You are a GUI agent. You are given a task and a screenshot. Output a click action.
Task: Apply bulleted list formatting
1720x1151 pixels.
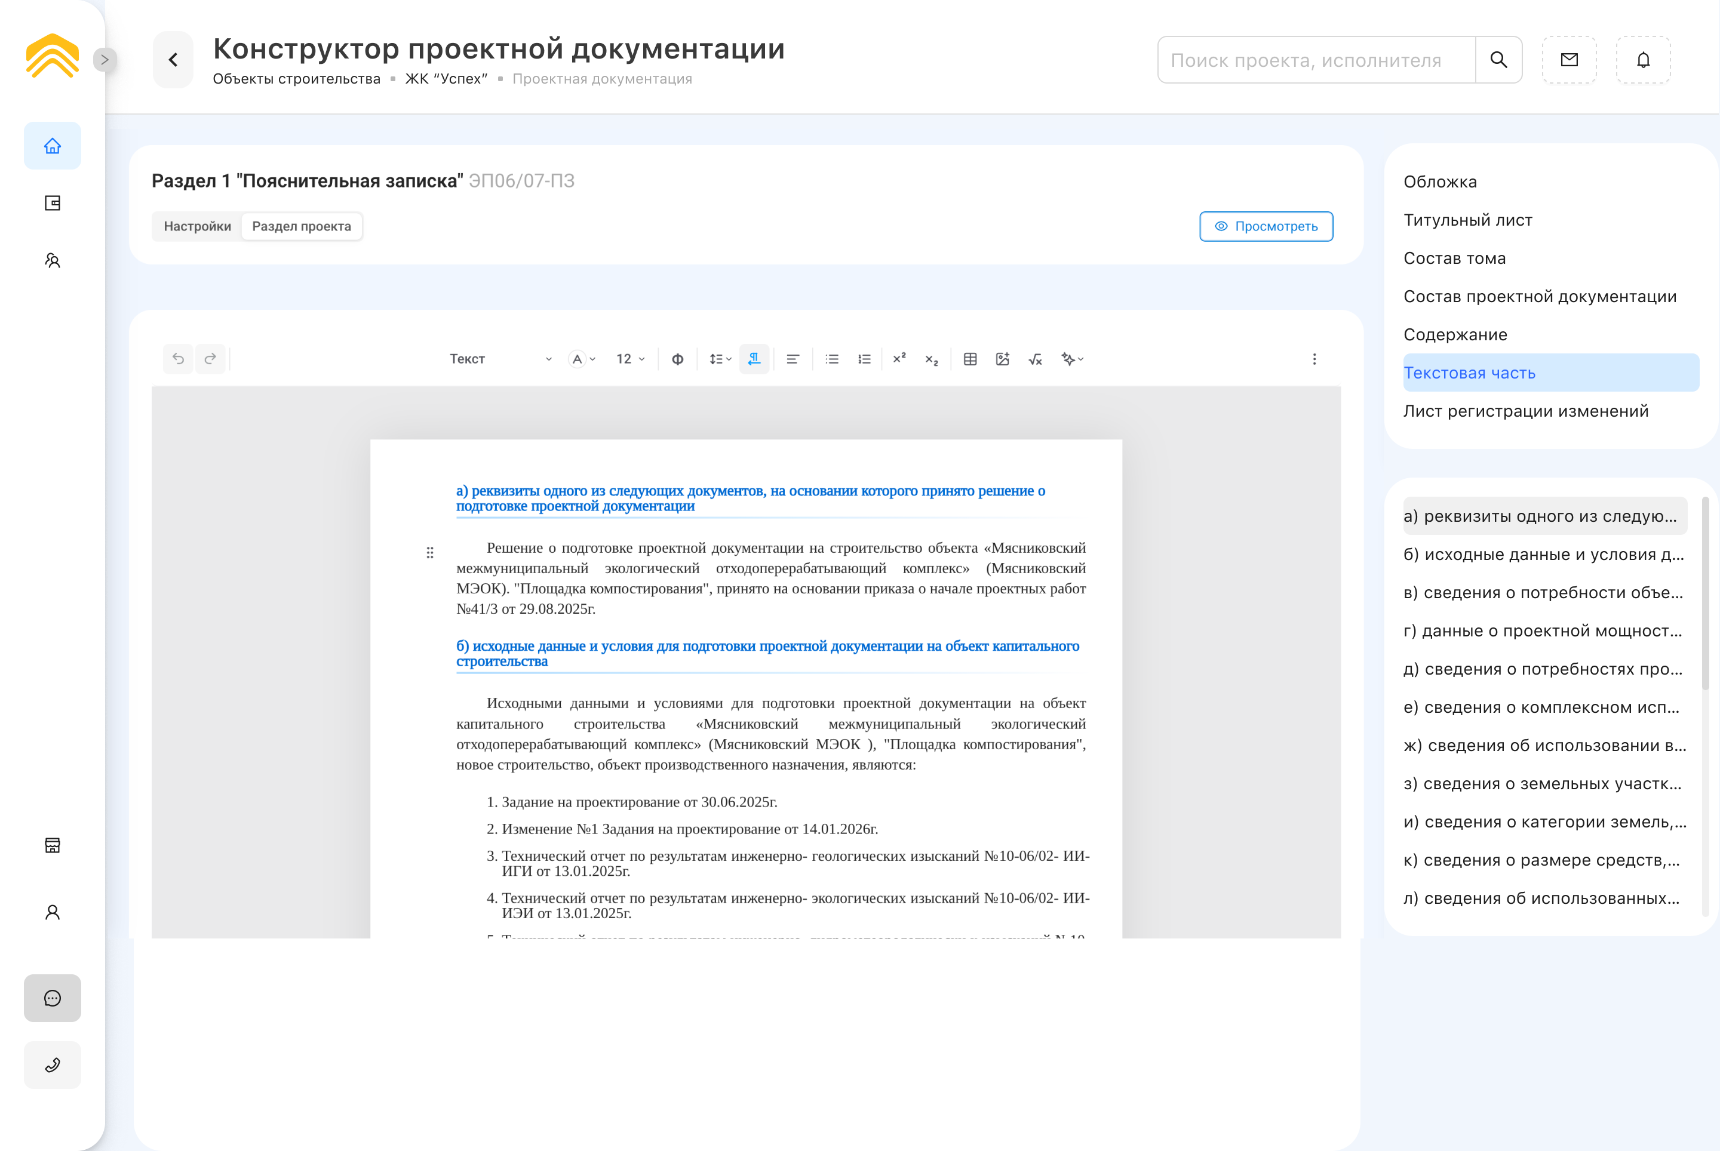coord(831,359)
